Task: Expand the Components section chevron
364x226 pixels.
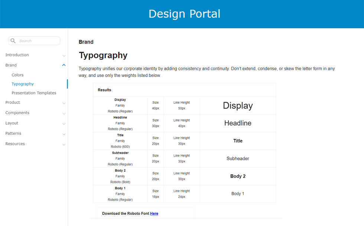Action: pos(64,113)
